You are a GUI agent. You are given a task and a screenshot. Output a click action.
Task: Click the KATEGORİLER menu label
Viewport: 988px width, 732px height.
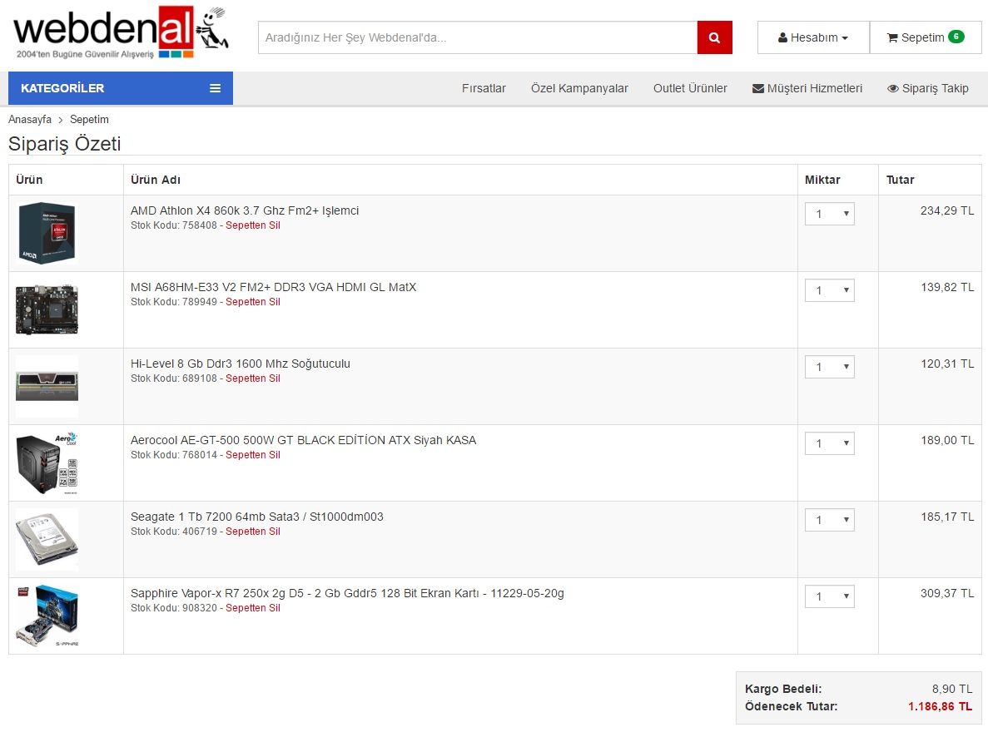coord(62,88)
